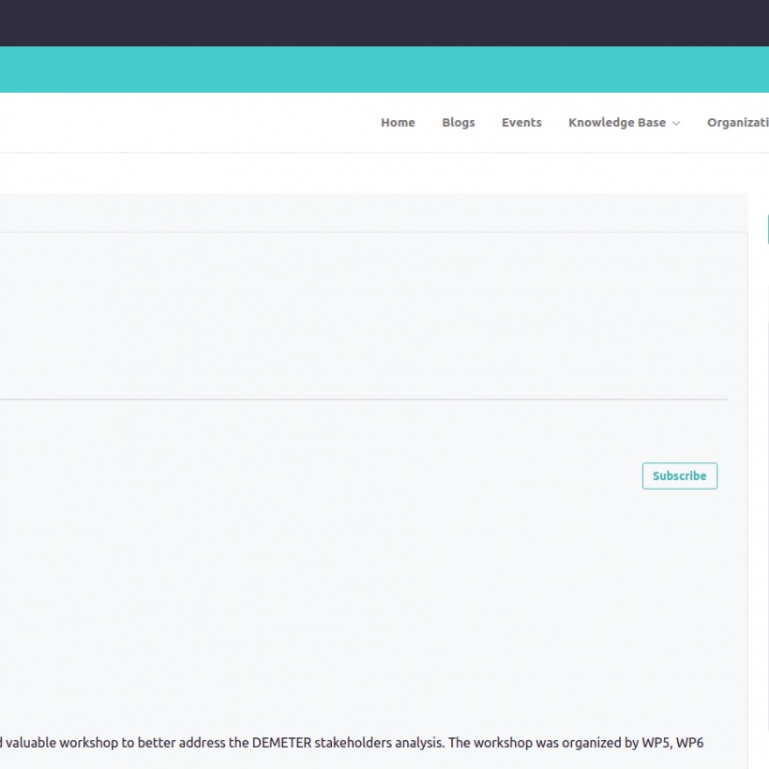Navigate to the Events page

point(521,123)
